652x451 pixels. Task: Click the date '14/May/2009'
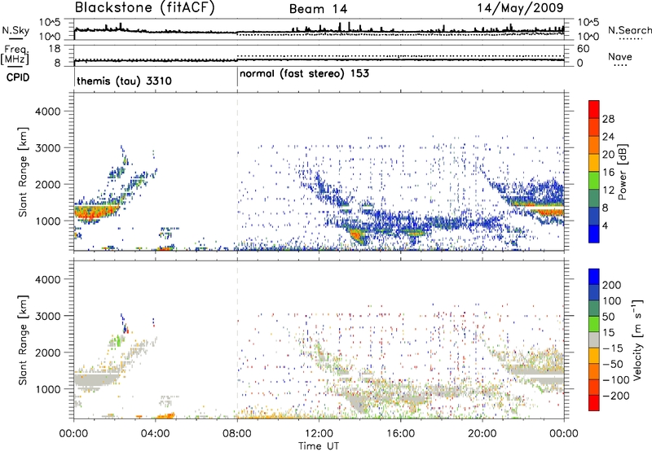[x=520, y=8]
